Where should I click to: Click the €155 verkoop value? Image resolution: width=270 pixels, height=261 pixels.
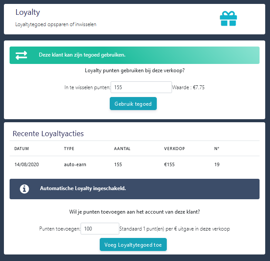[169, 164]
